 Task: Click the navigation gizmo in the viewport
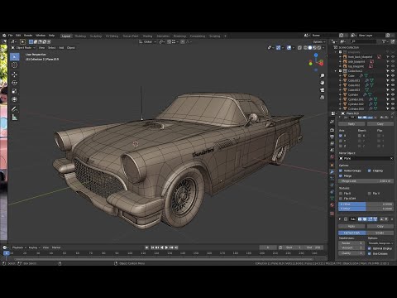[316, 62]
